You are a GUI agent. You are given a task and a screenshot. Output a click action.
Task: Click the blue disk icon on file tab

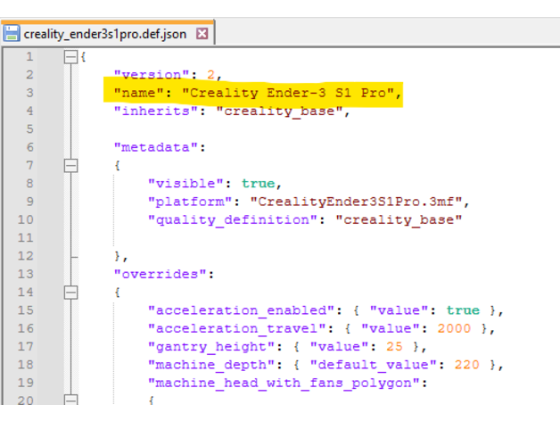pos(12,34)
